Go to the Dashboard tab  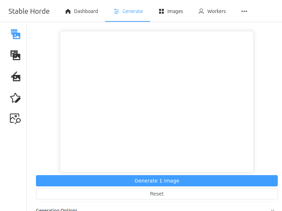click(81, 11)
